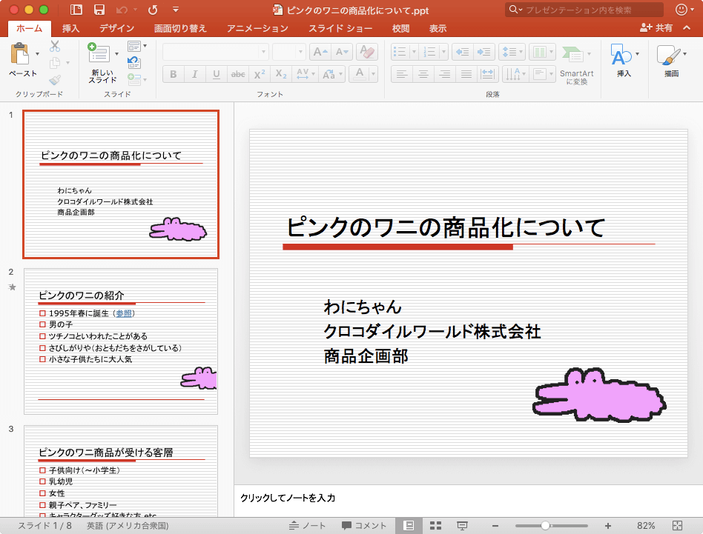
Task: Switch to slide sorter grid view
Action: coord(435,525)
